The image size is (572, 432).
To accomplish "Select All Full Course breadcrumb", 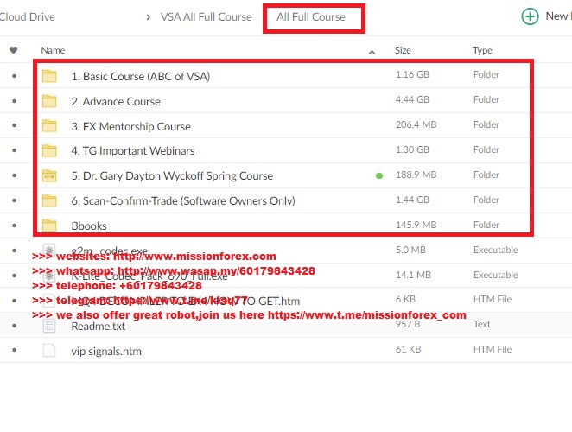I will [x=311, y=16].
